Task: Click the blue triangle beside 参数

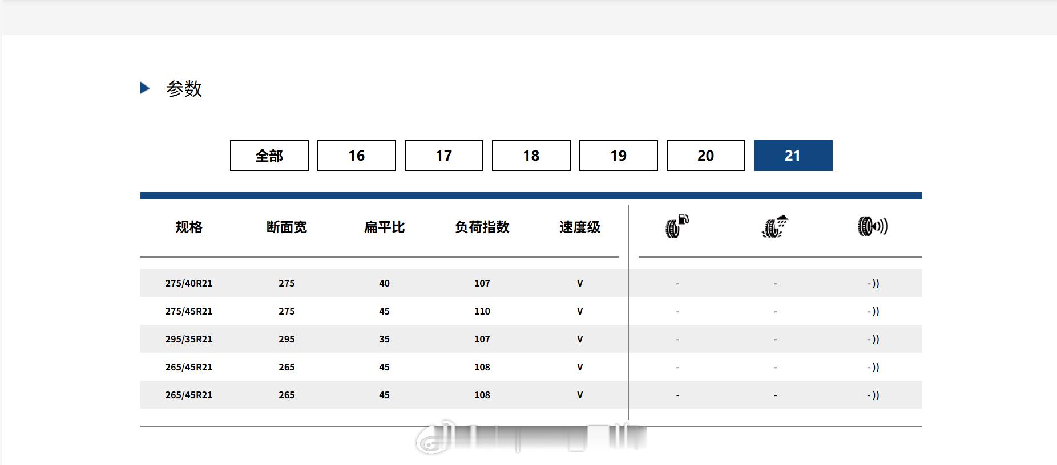Action: click(x=145, y=88)
